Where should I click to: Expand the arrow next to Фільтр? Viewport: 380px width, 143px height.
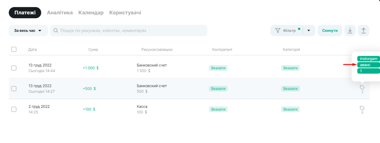tap(309, 31)
